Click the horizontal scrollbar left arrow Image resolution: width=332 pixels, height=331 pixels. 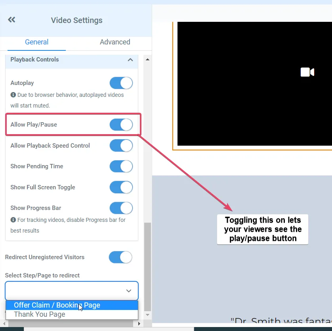coord(4,324)
